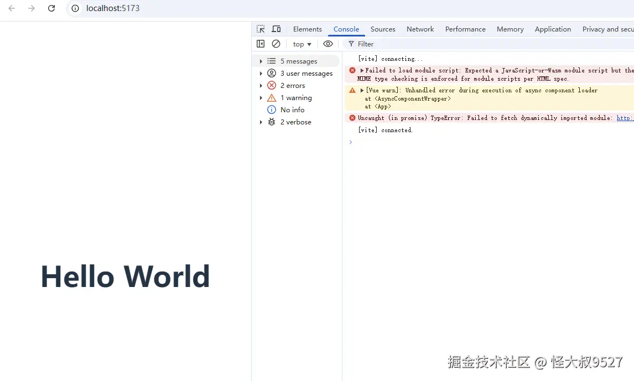Image resolution: width=634 pixels, height=381 pixels.
Task: Expand the Failed to load module script error
Action: coord(362,70)
